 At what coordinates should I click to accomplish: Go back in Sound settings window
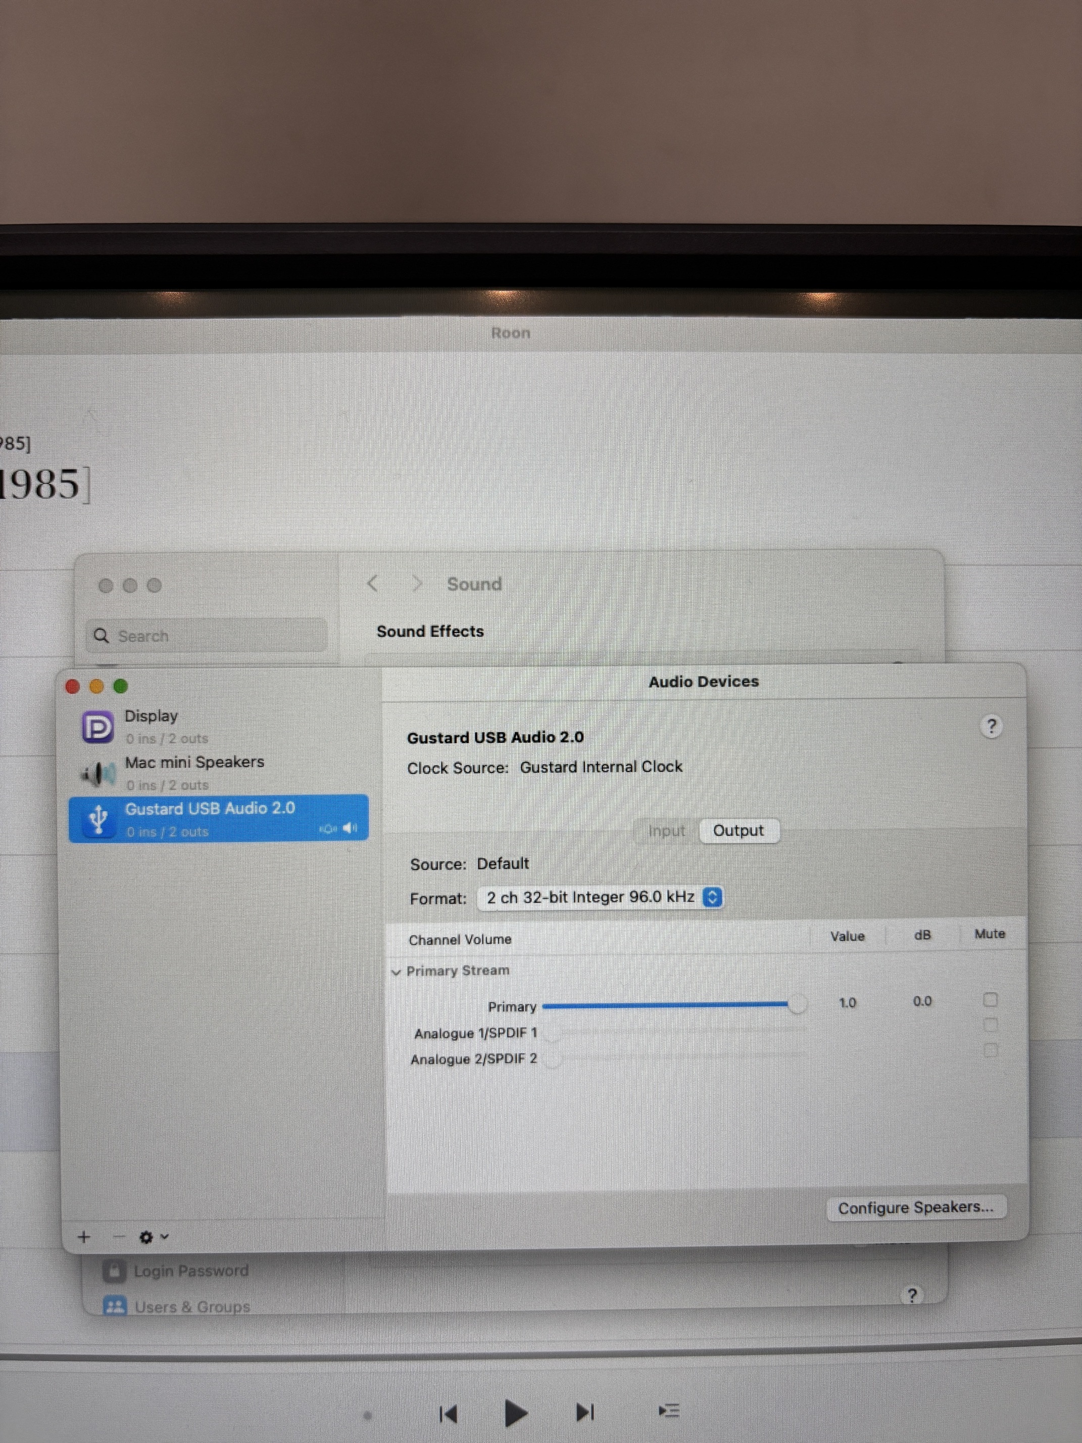click(x=372, y=583)
